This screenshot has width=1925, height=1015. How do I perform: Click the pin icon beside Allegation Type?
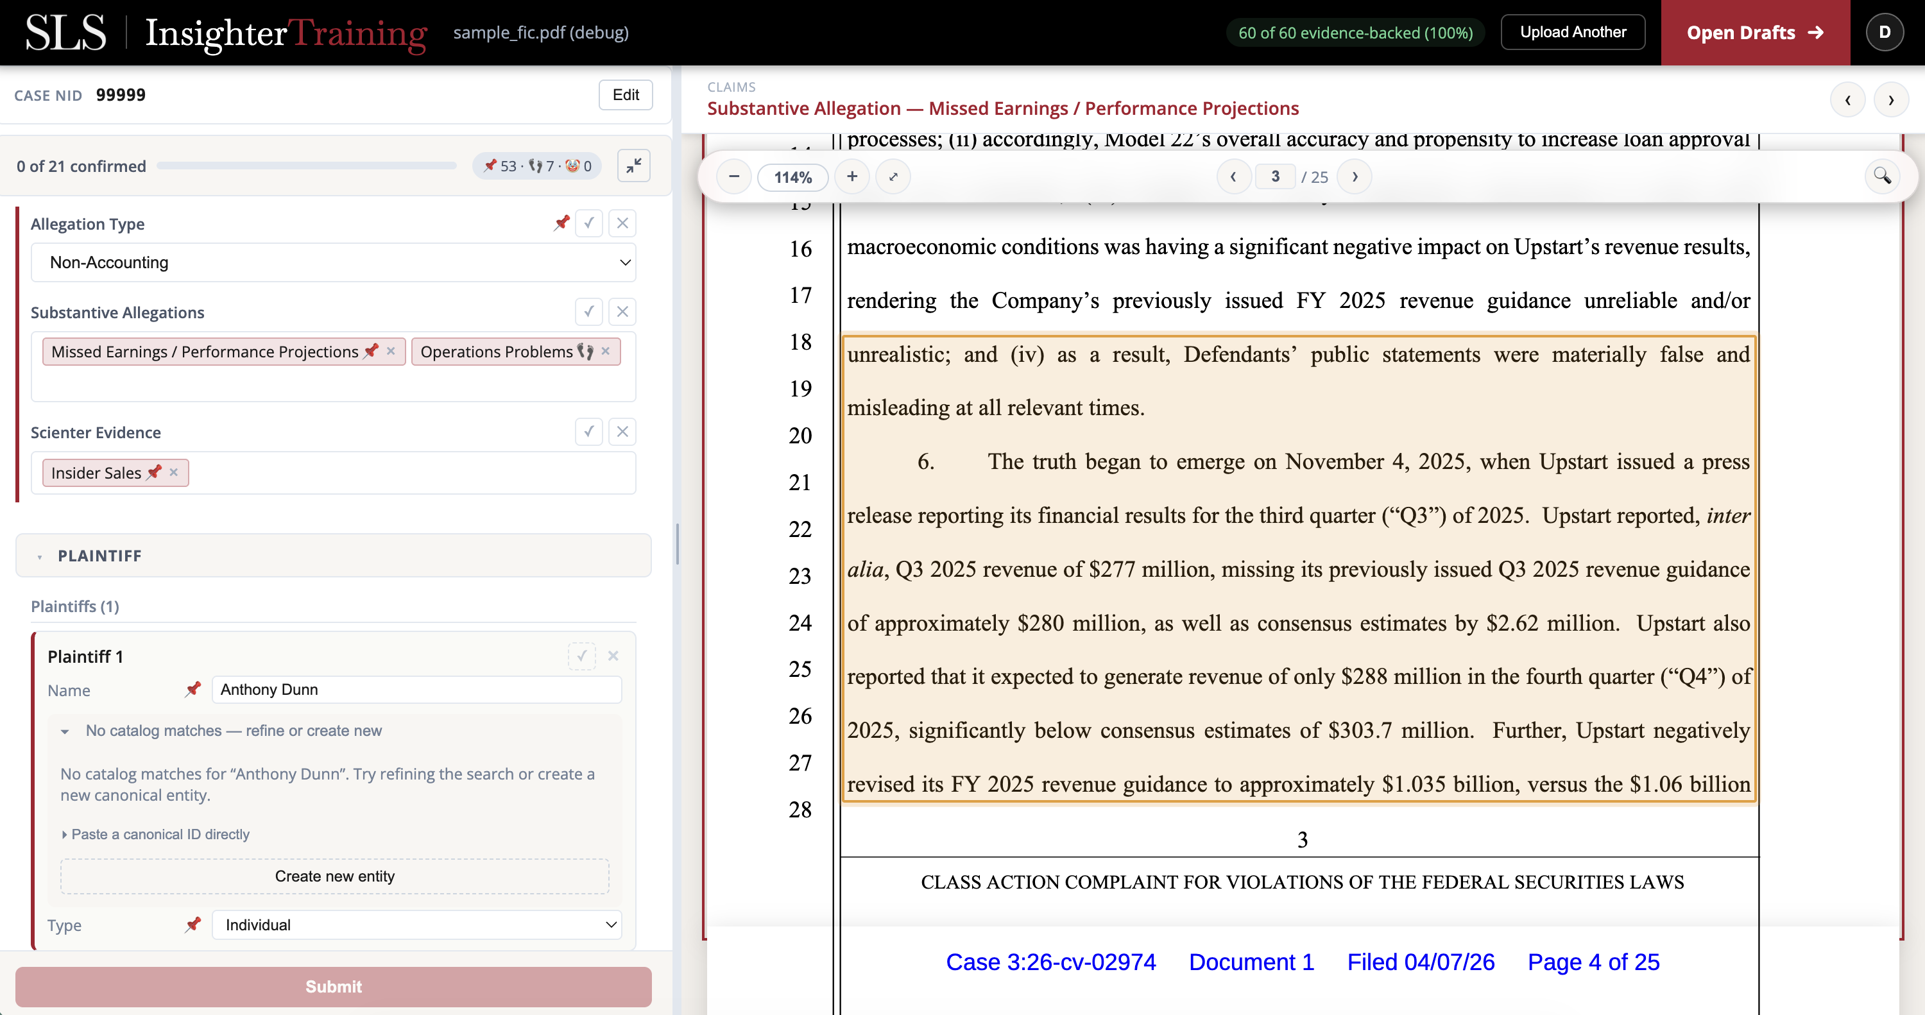(x=561, y=223)
